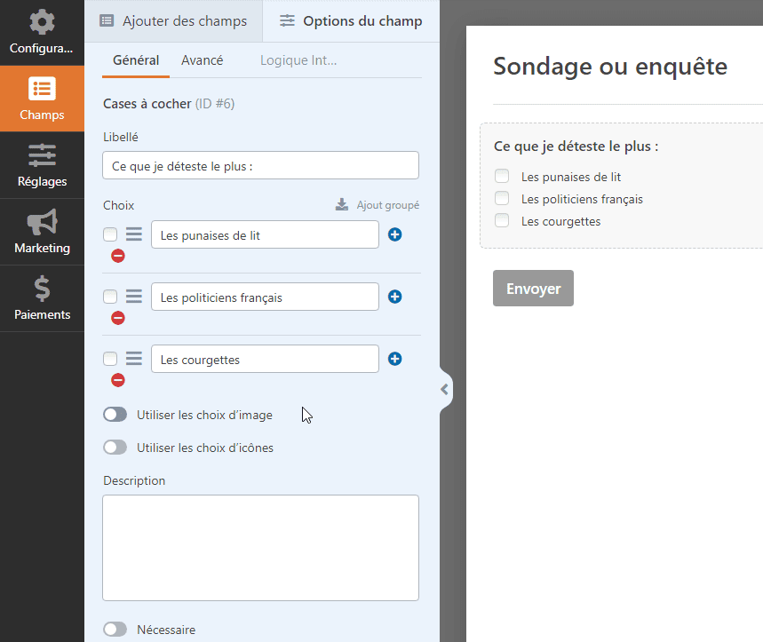Click the Libellé input field

260,165
